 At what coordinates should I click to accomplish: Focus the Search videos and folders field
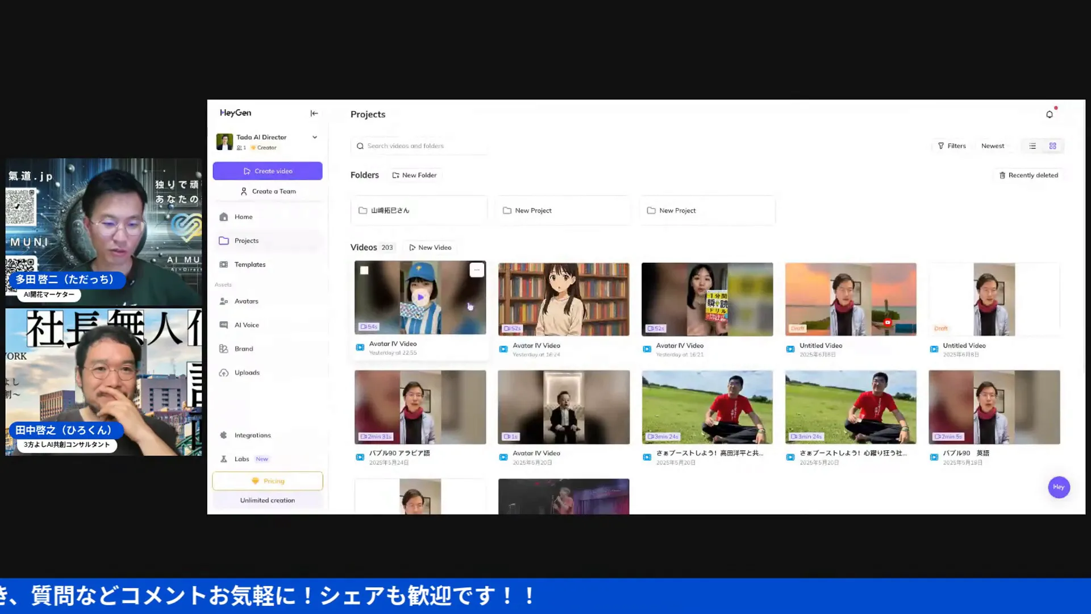(x=419, y=146)
